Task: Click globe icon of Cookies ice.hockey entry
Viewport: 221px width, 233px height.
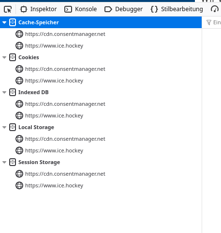Action: (x=19, y=81)
